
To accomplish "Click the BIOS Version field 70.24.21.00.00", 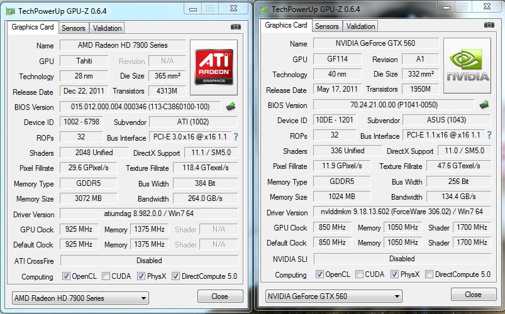I will [394, 104].
